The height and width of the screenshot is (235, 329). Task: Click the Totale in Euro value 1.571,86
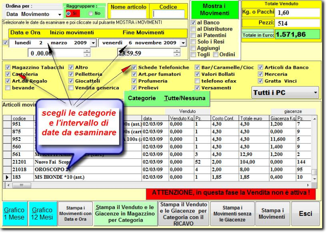pos(298,35)
